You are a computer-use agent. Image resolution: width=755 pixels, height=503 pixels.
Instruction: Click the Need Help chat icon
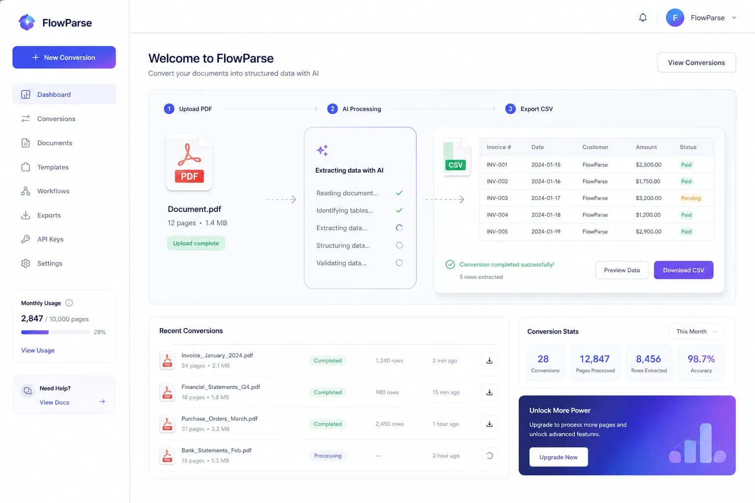point(28,391)
